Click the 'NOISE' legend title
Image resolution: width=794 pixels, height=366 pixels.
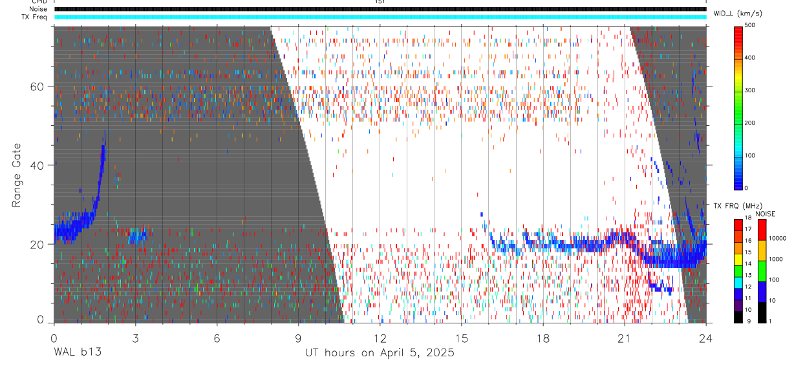pyautogui.click(x=766, y=214)
